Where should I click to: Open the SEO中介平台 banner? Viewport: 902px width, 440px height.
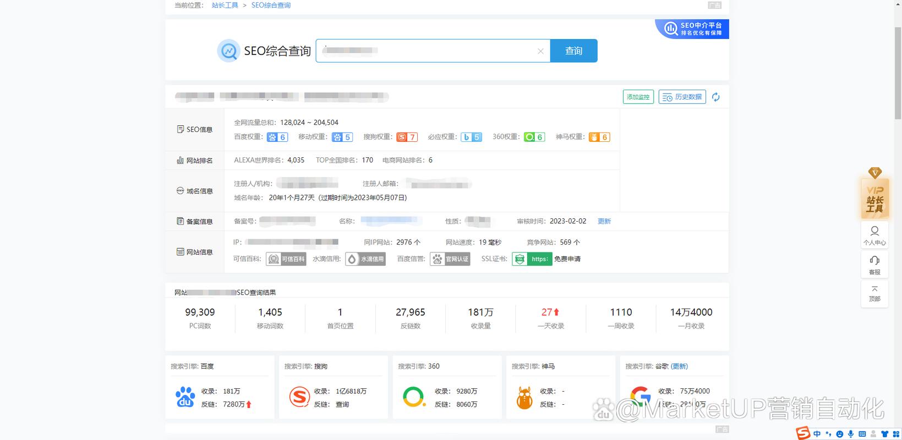(693, 29)
